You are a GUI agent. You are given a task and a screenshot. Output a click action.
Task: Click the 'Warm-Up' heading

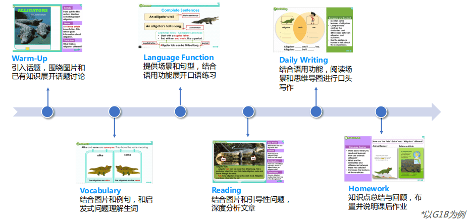pyautogui.click(x=30, y=59)
